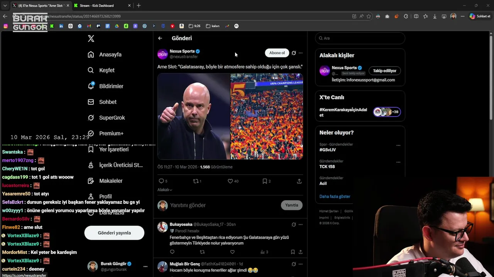Add page to favorites with star icon

pyautogui.click(x=369, y=16)
